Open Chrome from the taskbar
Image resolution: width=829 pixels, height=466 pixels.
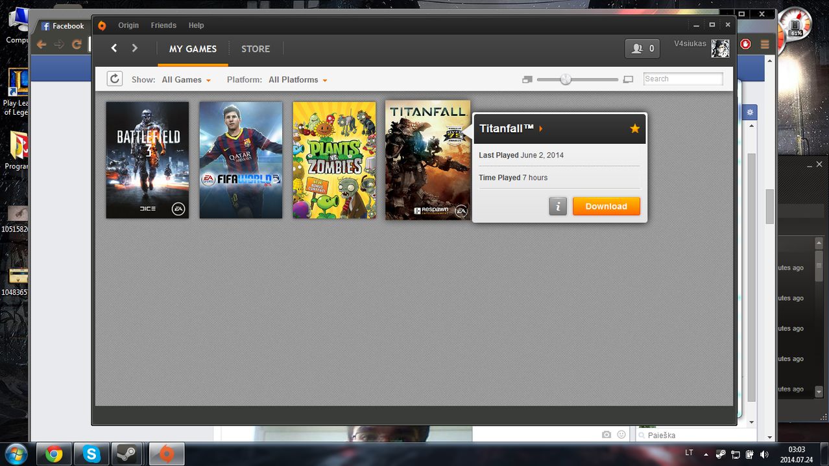[54, 454]
